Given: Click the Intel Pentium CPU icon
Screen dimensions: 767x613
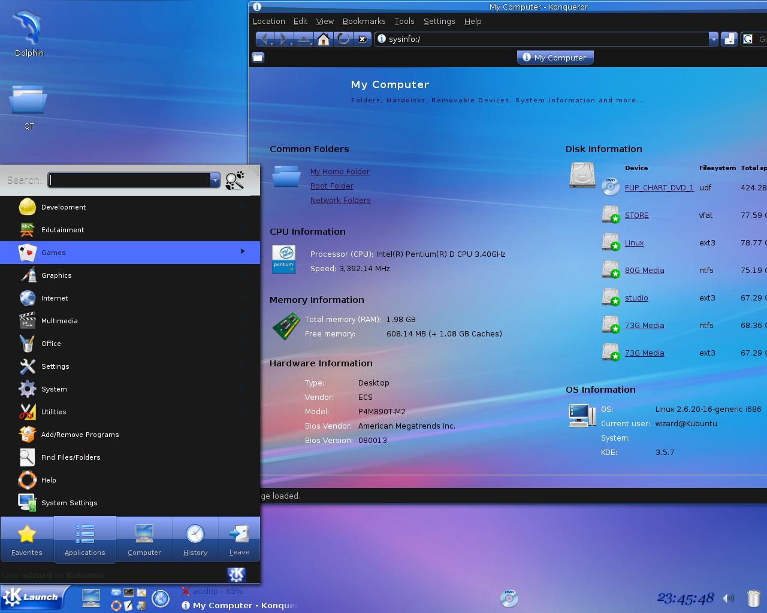Looking at the screenshot, I should click(x=283, y=259).
